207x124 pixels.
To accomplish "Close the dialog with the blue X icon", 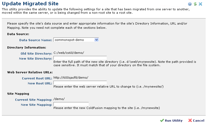I will pos(200,4).
